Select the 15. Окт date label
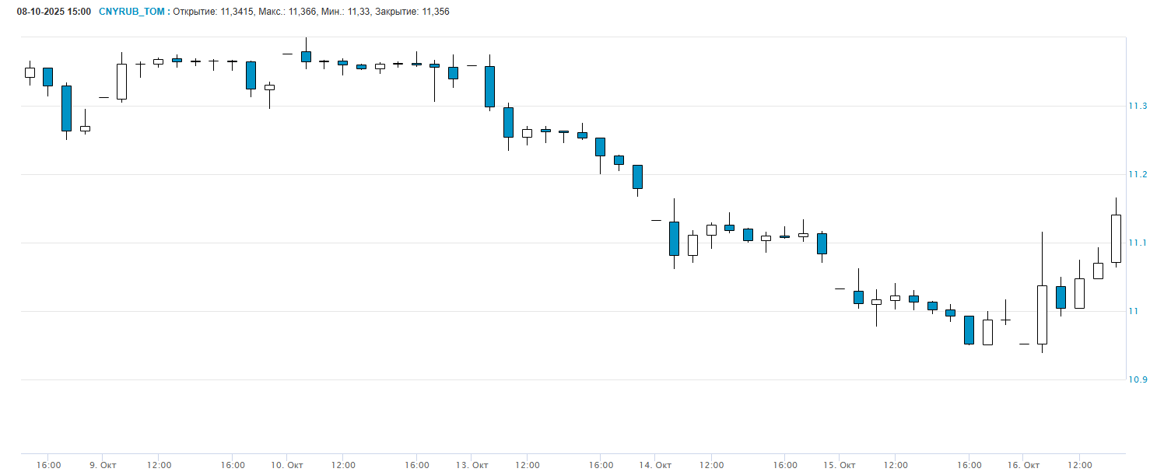 coord(840,465)
